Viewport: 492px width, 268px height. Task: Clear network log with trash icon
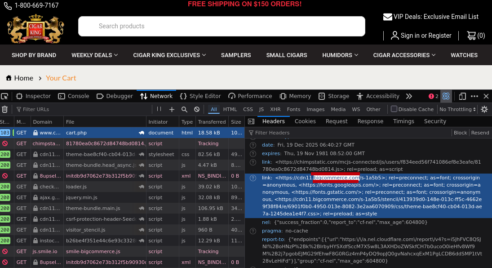[x=5, y=109]
